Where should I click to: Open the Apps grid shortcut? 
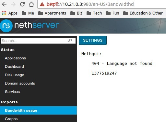(9, 13)
